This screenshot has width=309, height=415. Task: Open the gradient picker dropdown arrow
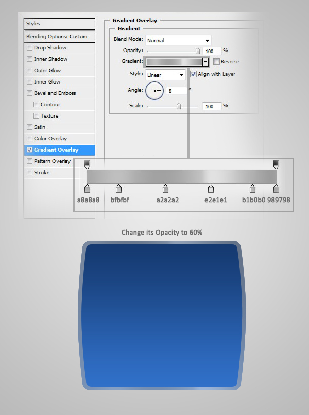205,62
